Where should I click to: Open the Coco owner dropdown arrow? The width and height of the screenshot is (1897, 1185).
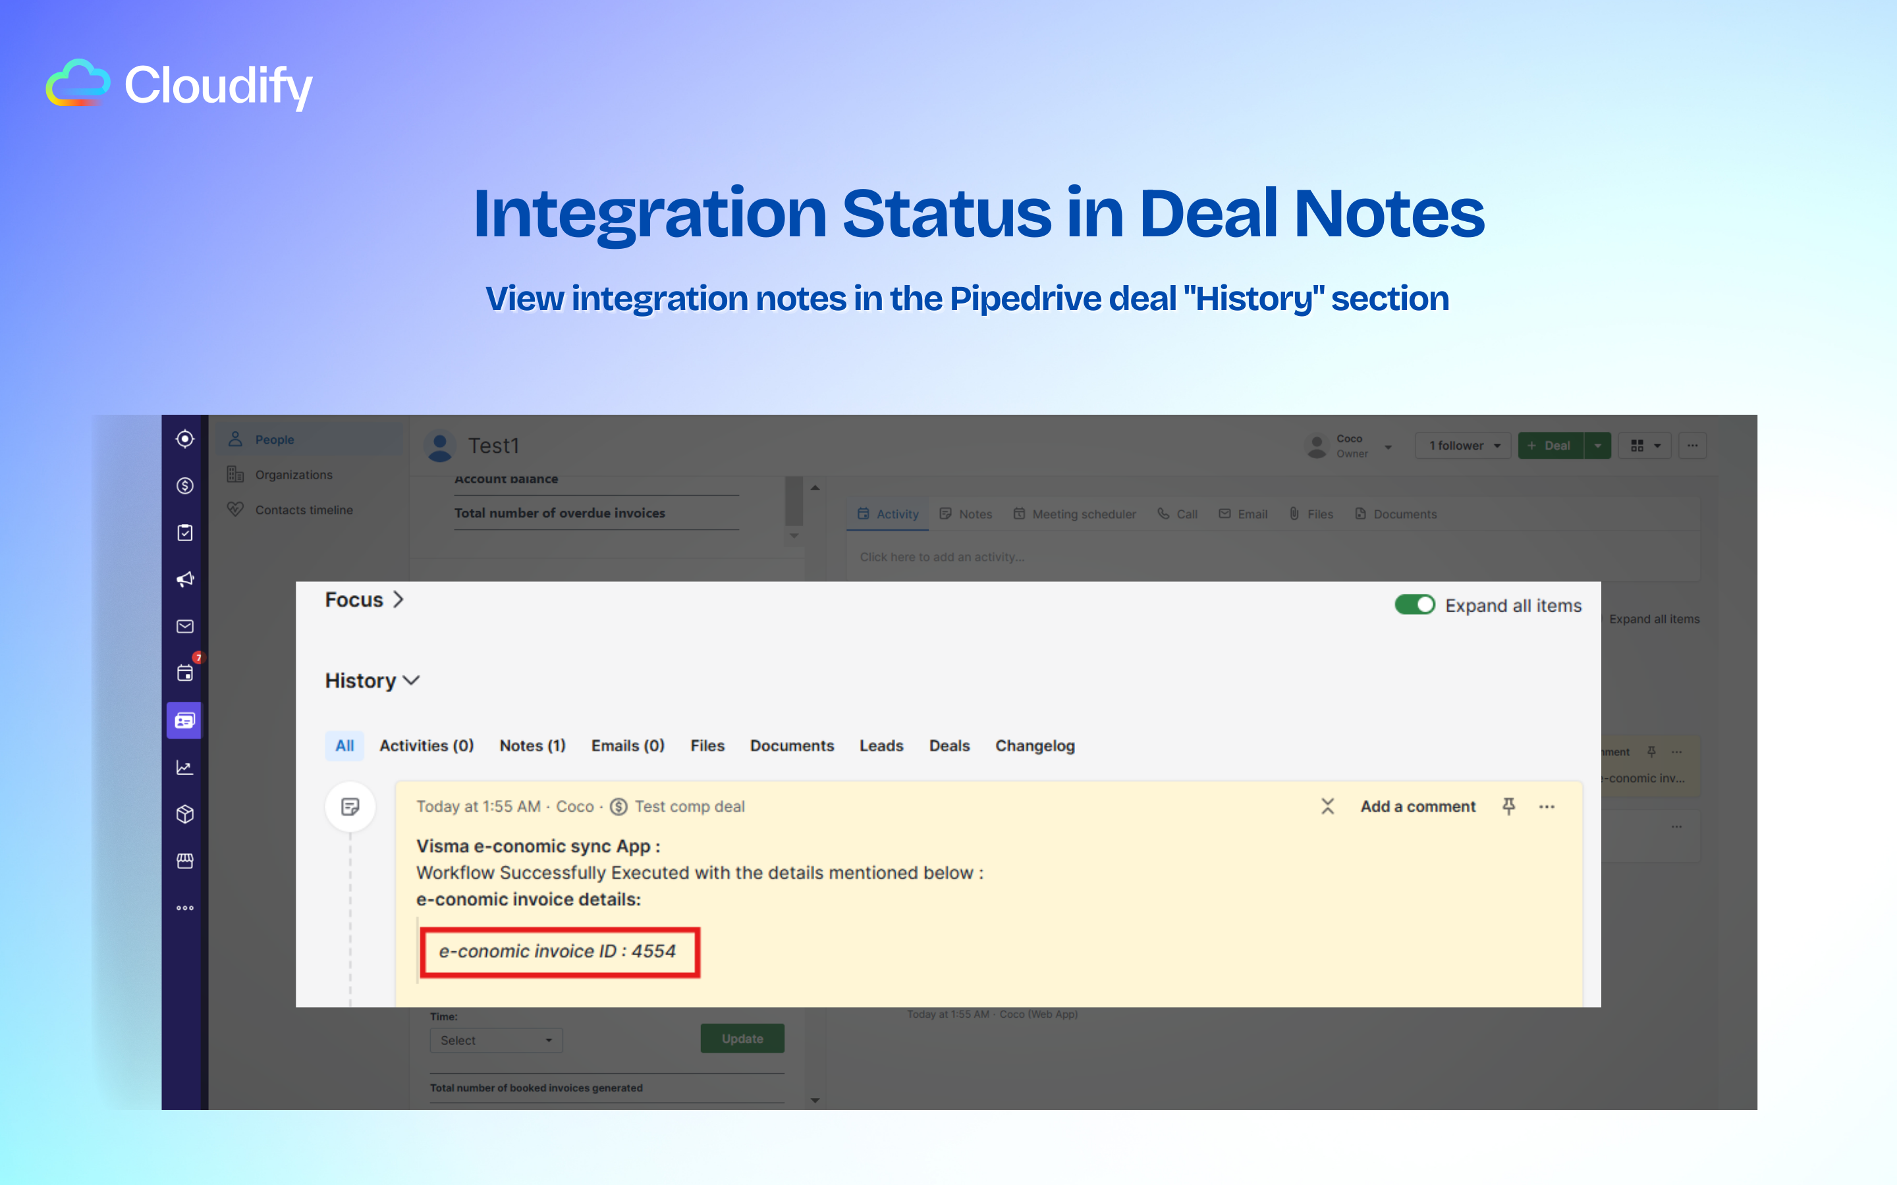[x=1388, y=447]
